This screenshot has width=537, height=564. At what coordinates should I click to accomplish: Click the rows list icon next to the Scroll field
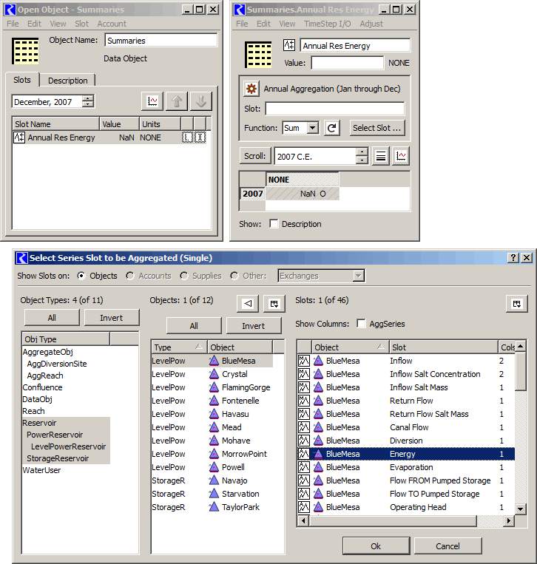pyautogui.click(x=381, y=156)
